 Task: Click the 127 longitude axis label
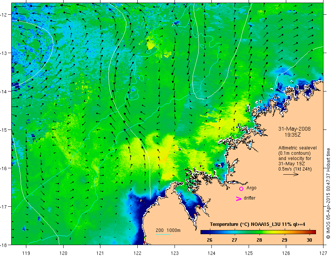(323, 247)
